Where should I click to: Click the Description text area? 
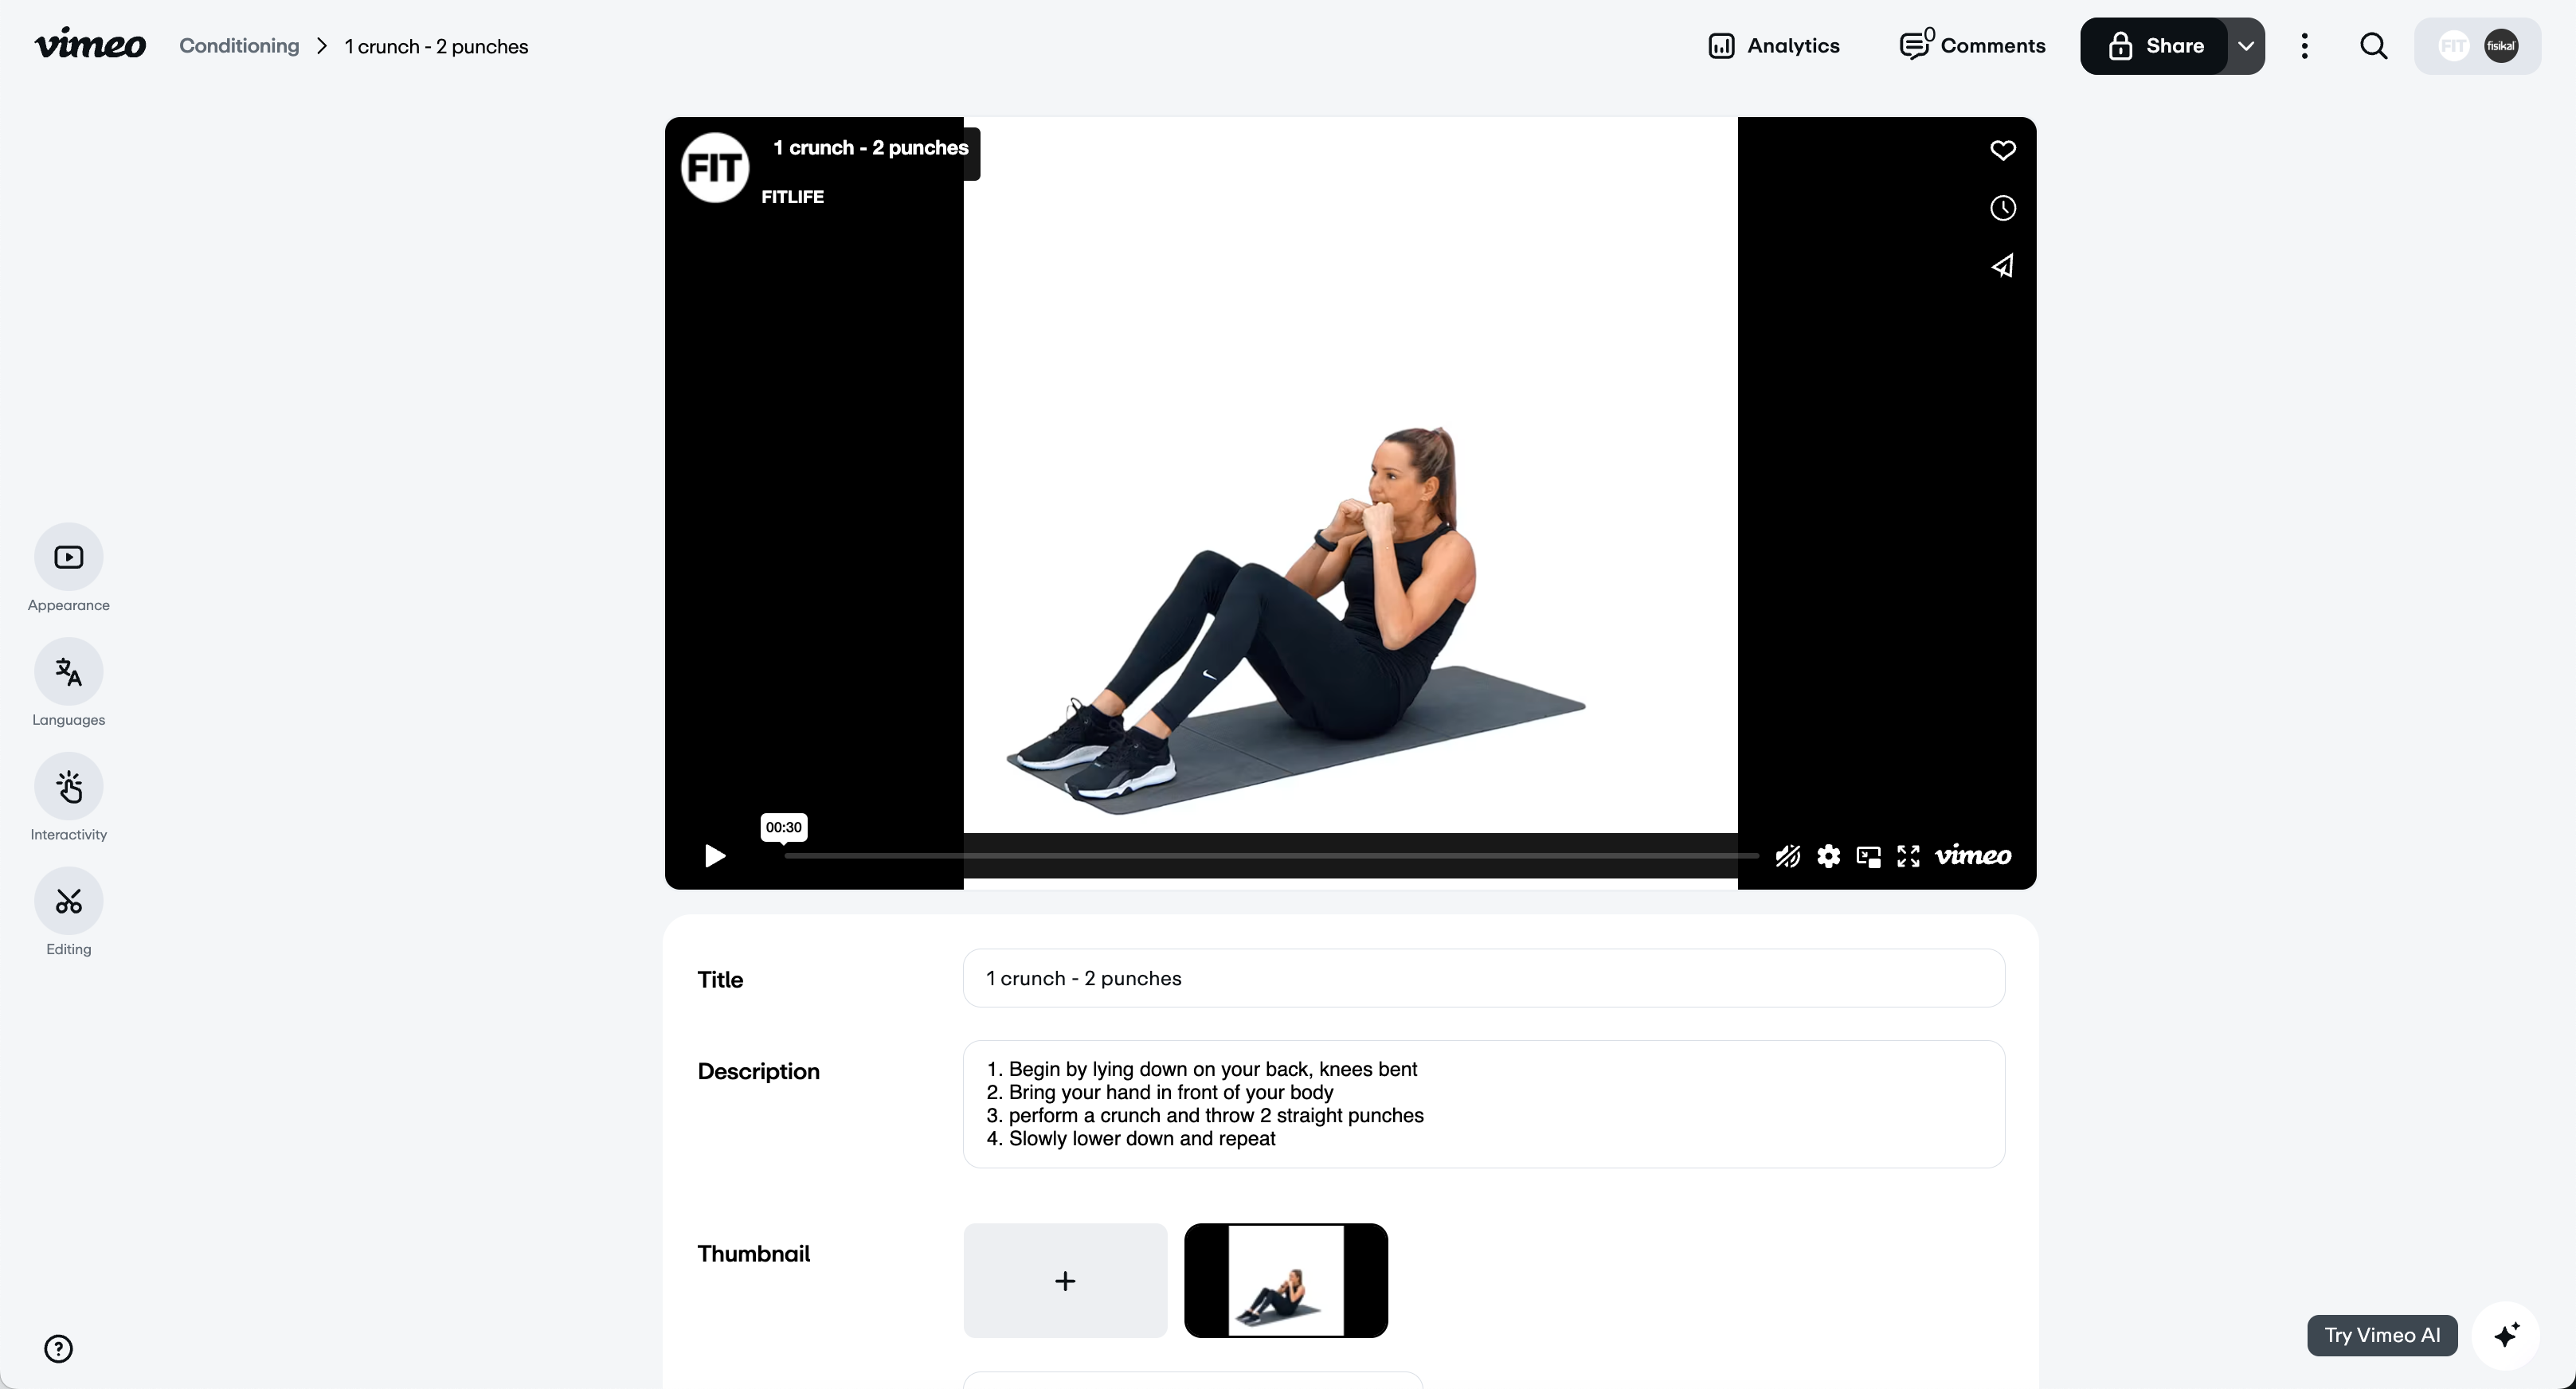coord(1483,1104)
